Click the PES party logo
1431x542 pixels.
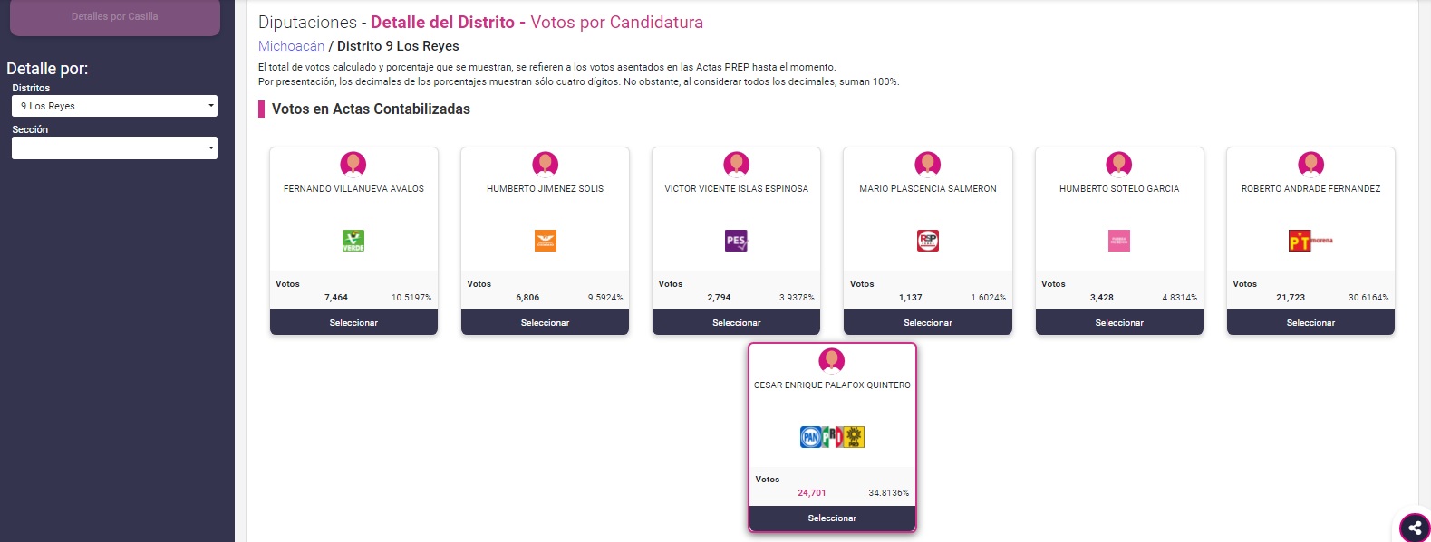[736, 241]
